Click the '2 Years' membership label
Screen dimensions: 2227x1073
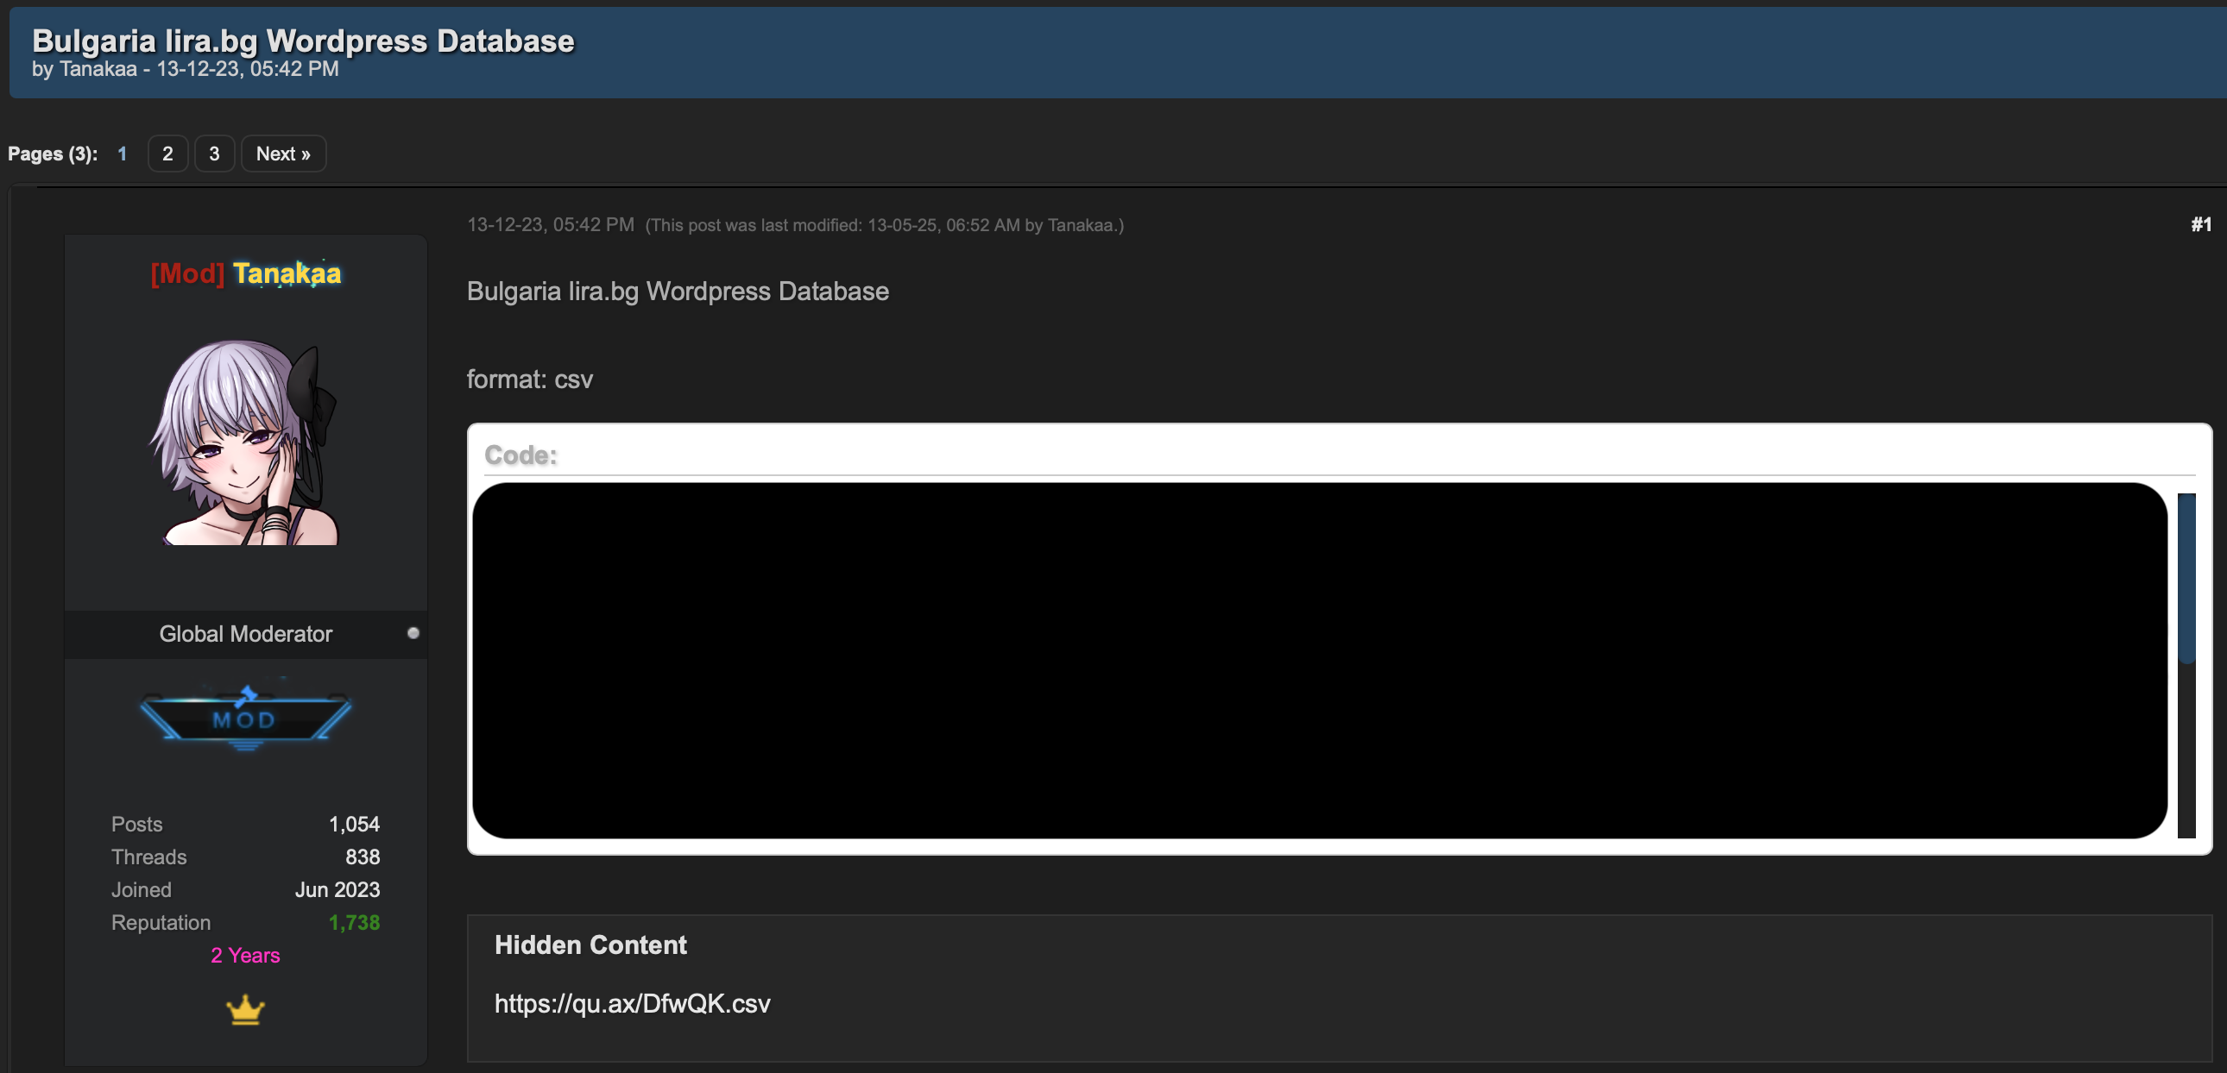245,956
